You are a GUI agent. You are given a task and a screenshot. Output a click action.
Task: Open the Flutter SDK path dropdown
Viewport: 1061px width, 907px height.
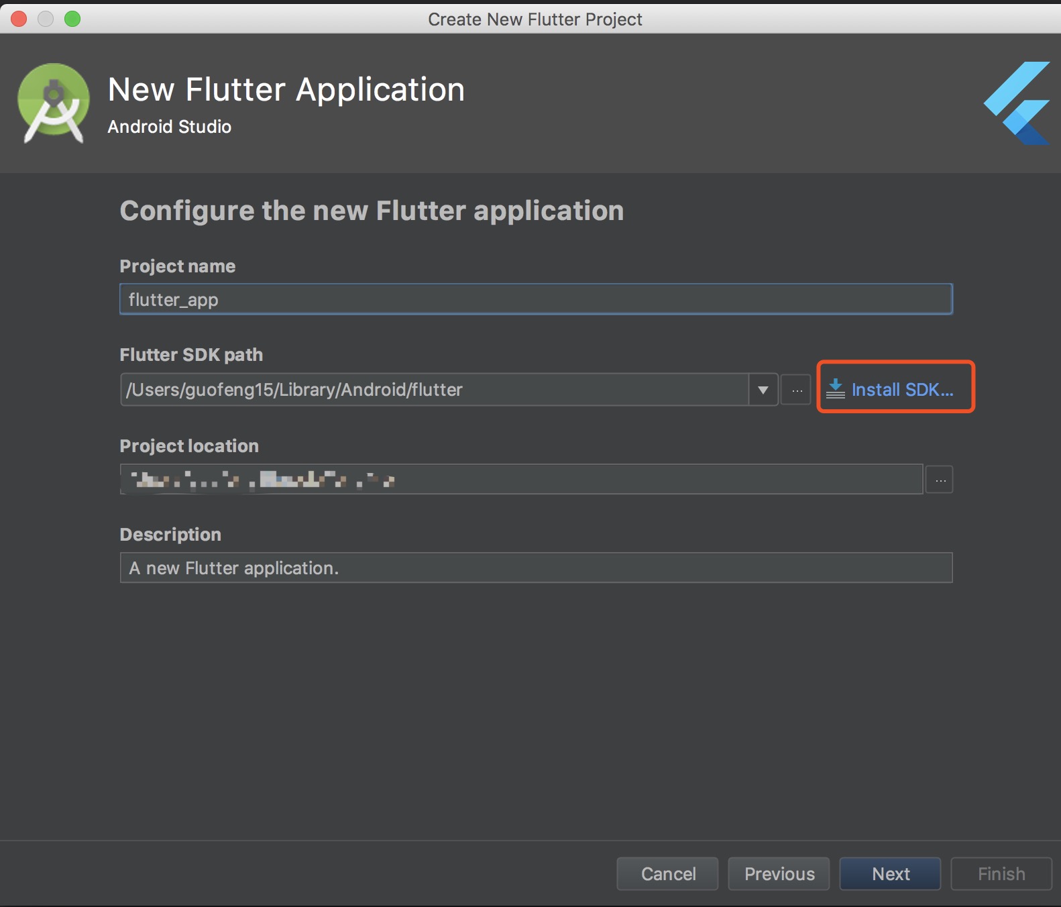click(763, 390)
